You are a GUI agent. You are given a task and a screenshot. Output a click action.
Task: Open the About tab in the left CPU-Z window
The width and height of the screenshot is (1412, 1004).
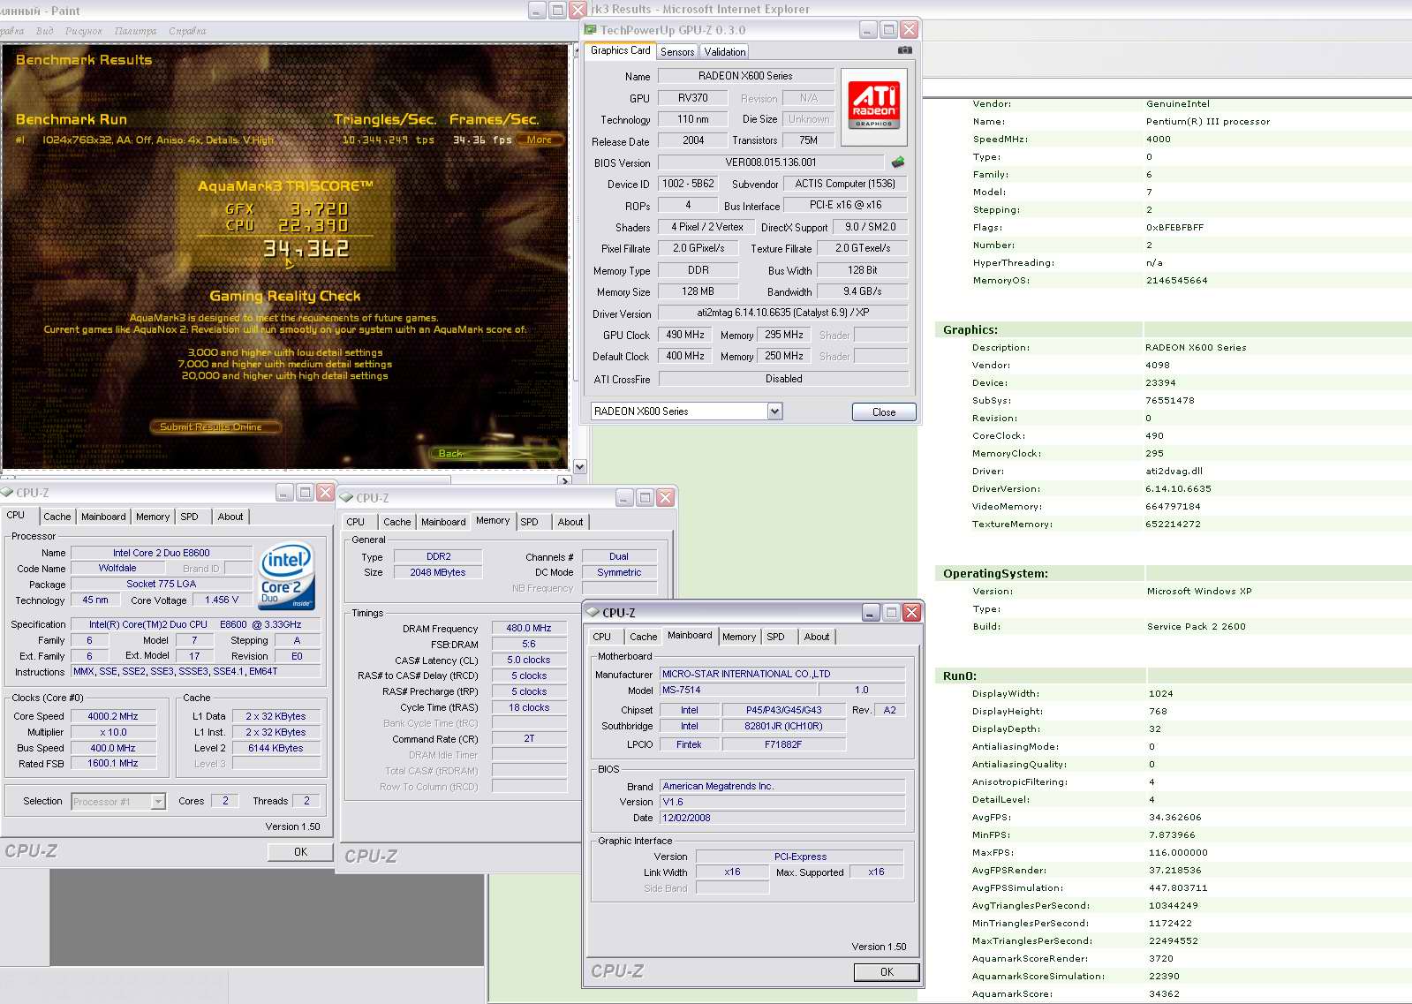point(230,517)
